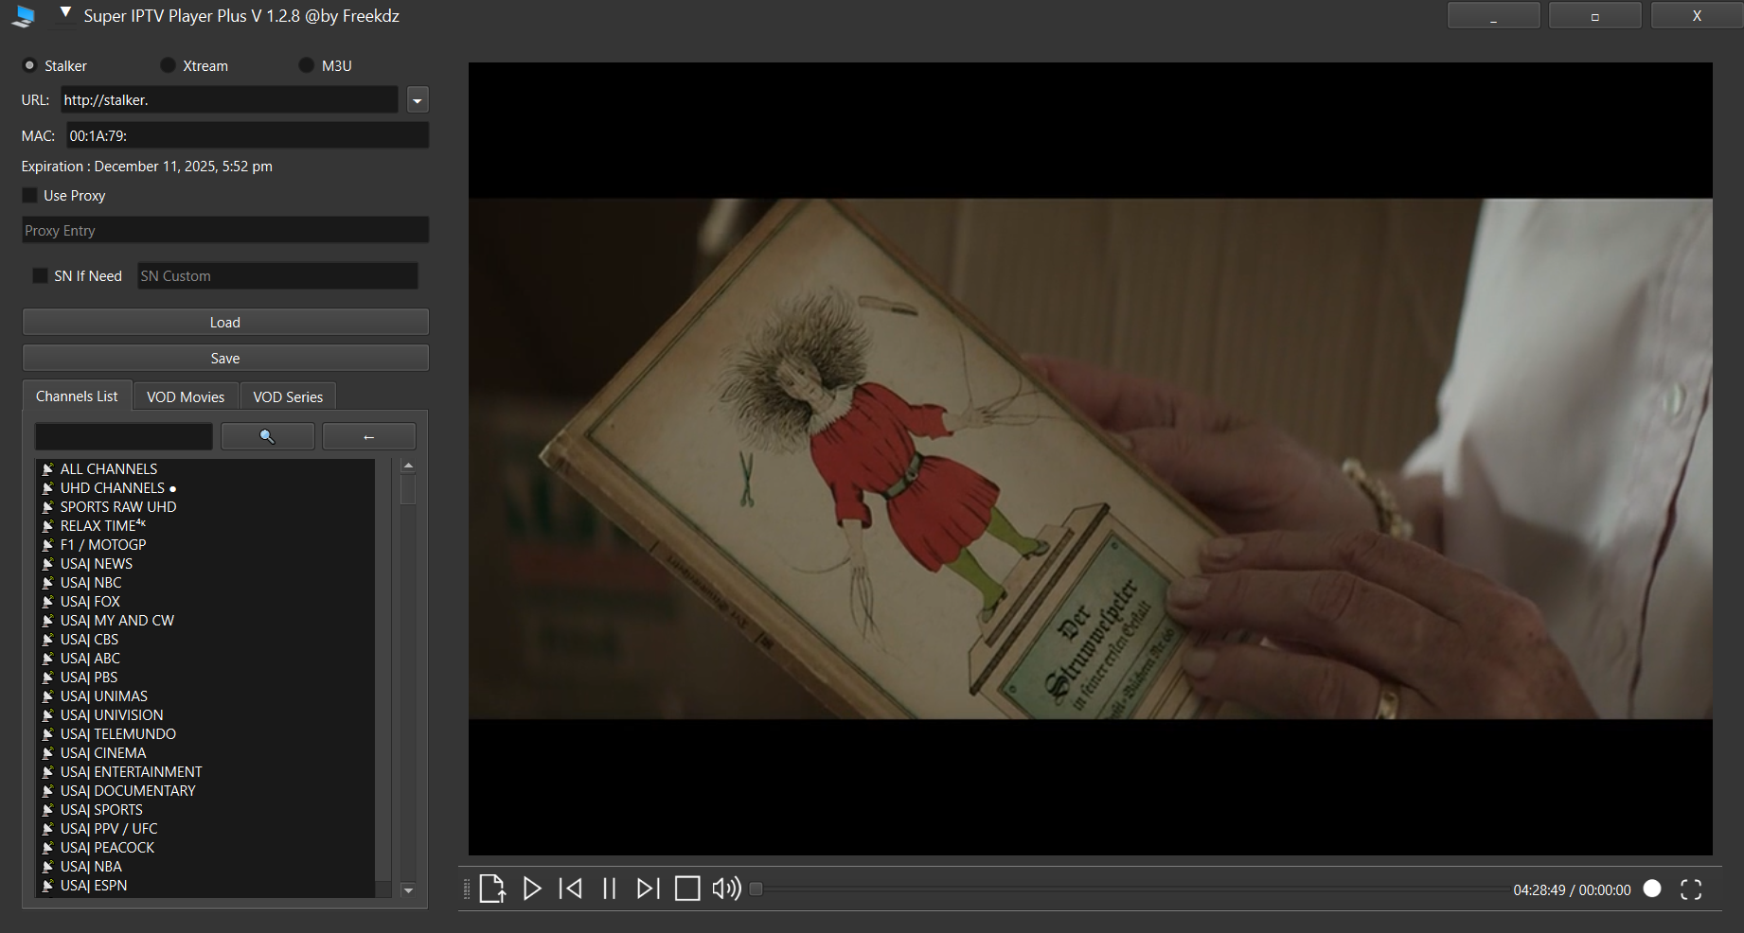This screenshot has width=1744, height=933.
Task: Select the Stalker radio button
Action: point(29,65)
